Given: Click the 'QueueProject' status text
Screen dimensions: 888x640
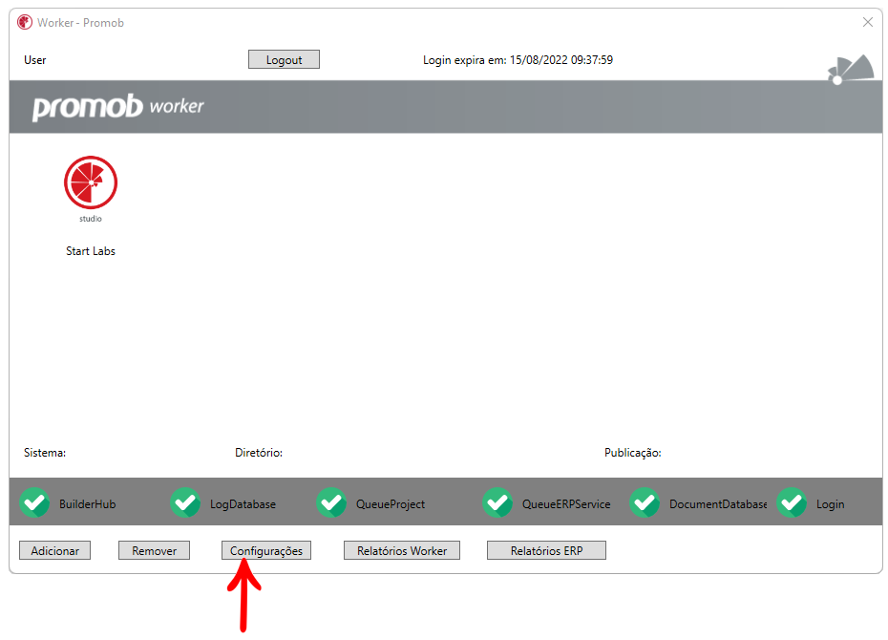Looking at the screenshot, I should (391, 504).
